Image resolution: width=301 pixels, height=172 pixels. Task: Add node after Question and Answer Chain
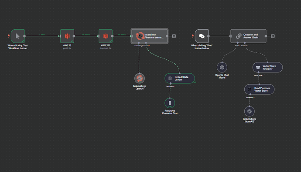(273, 36)
